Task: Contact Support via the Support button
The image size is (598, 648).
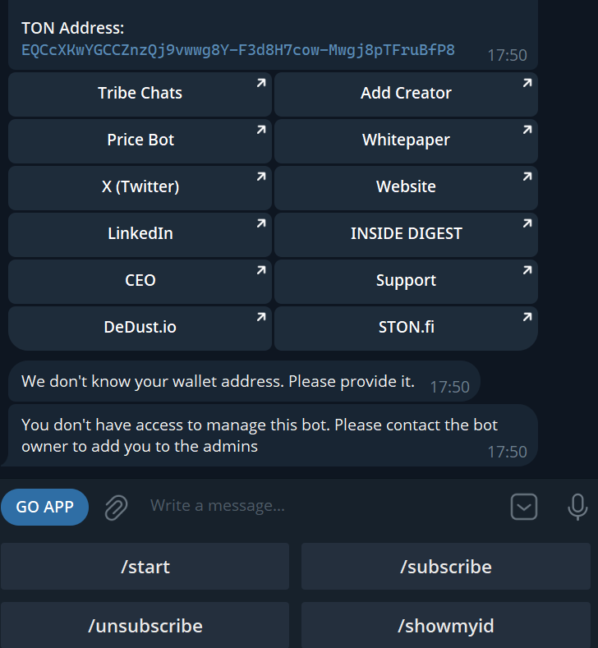Action: (406, 281)
